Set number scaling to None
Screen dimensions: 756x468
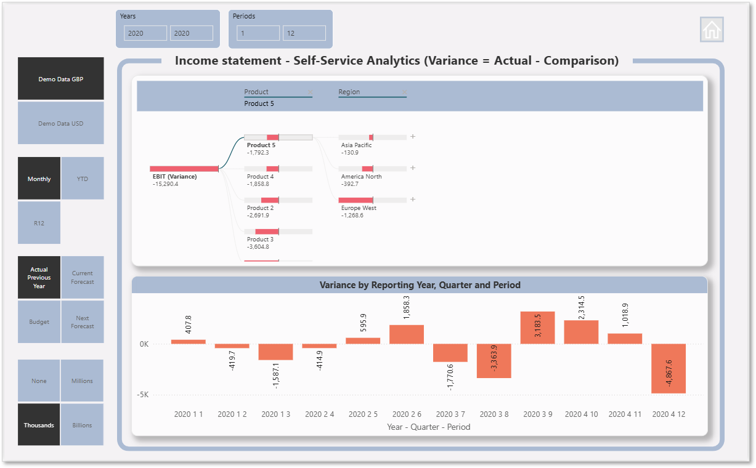click(x=39, y=381)
